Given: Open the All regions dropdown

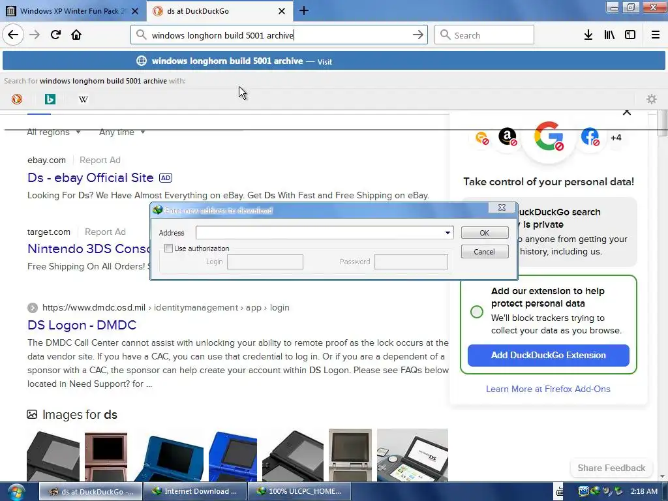Looking at the screenshot, I should pos(53,132).
